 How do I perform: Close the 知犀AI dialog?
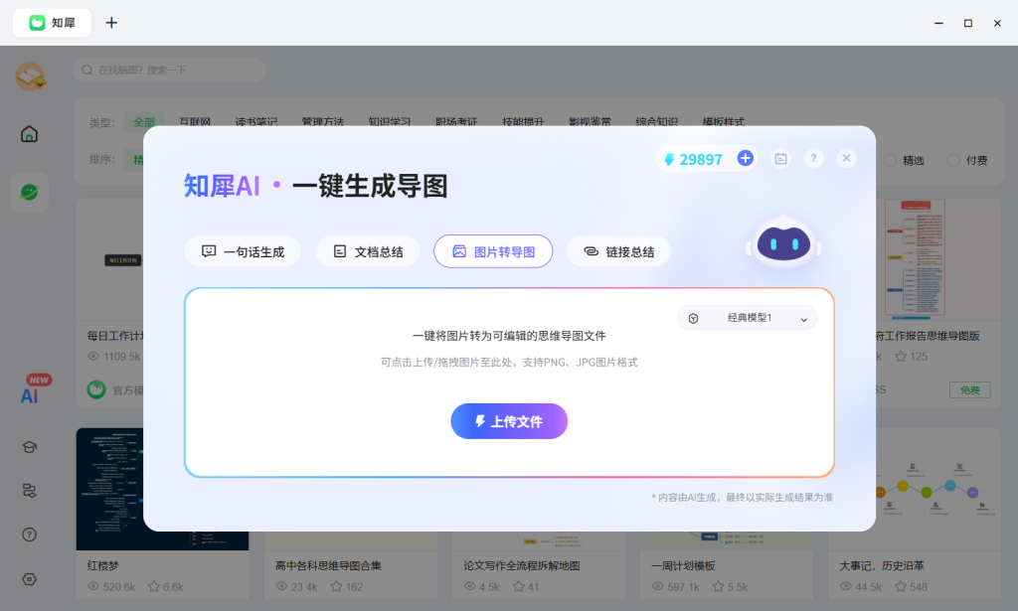(846, 158)
